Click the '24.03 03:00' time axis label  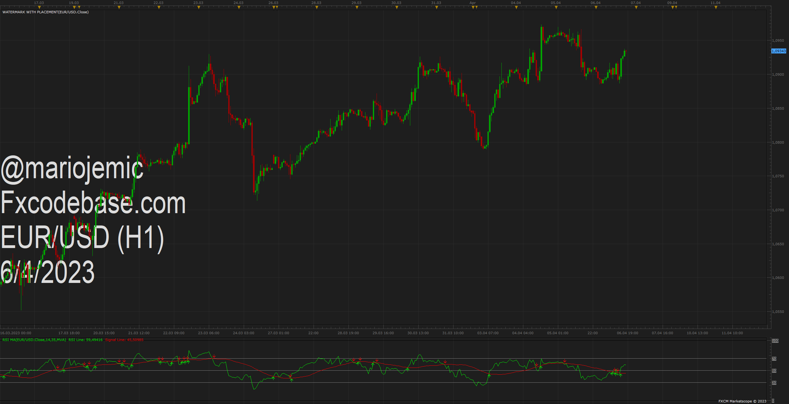244,333
